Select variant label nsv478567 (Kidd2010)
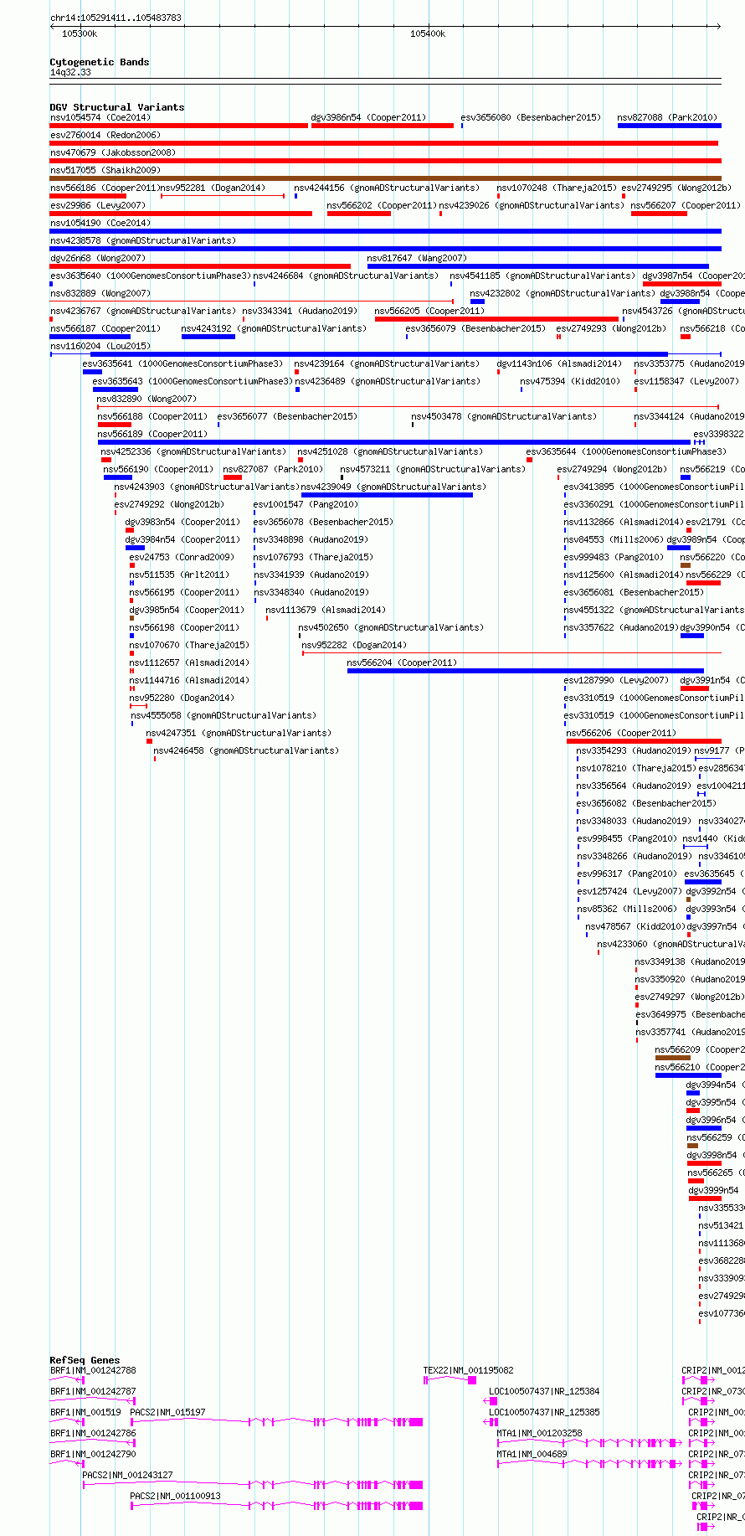 [x=635, y=927]
